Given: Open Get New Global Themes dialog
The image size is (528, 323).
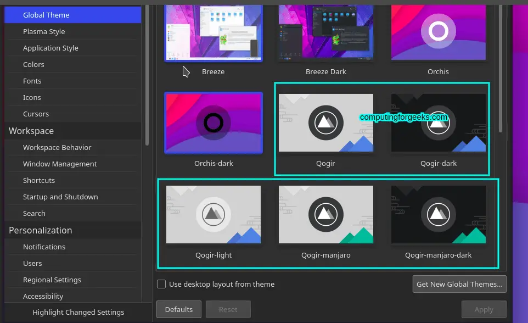Looking at the screenshot, I should [459, 284].
